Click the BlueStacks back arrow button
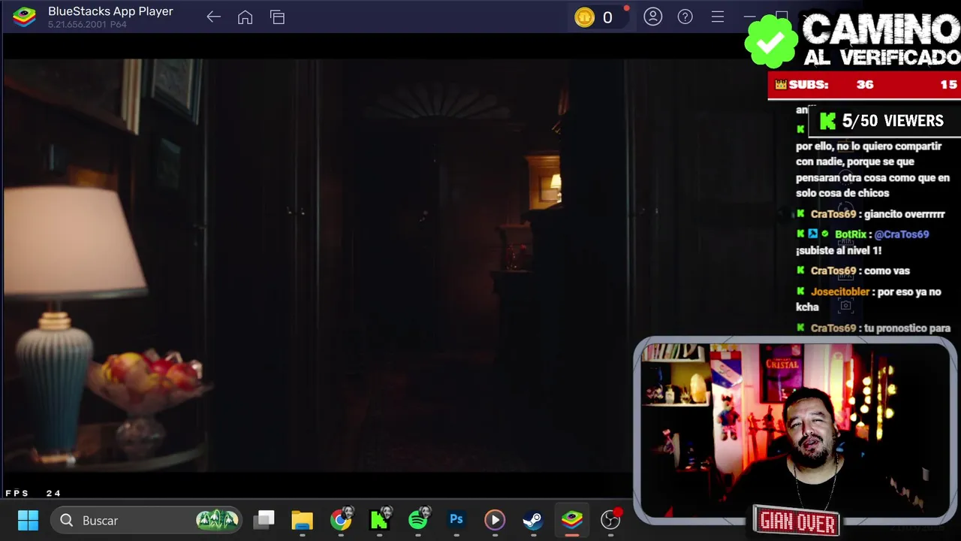 point(213,17)
